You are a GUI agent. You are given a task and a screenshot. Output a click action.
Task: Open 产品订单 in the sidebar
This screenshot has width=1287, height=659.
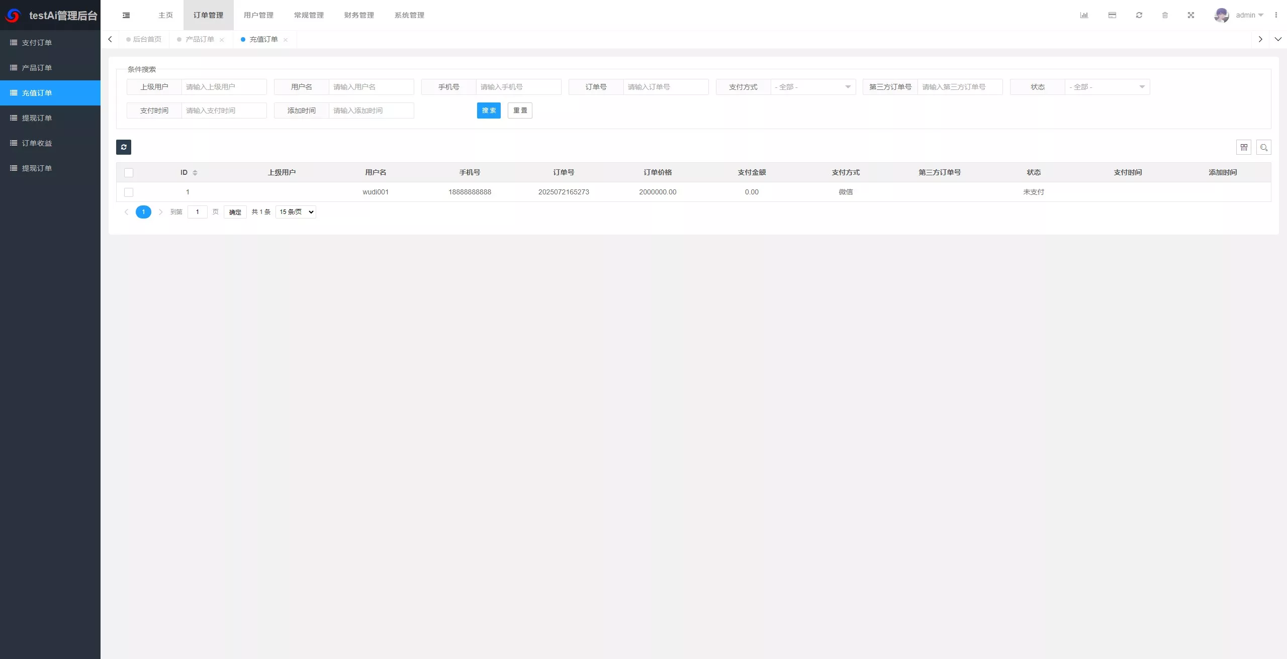(x=50, y=68)
